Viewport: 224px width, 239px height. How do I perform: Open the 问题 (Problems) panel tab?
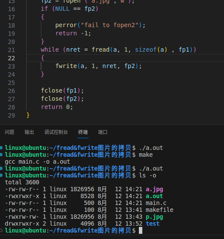coord(9,132)
